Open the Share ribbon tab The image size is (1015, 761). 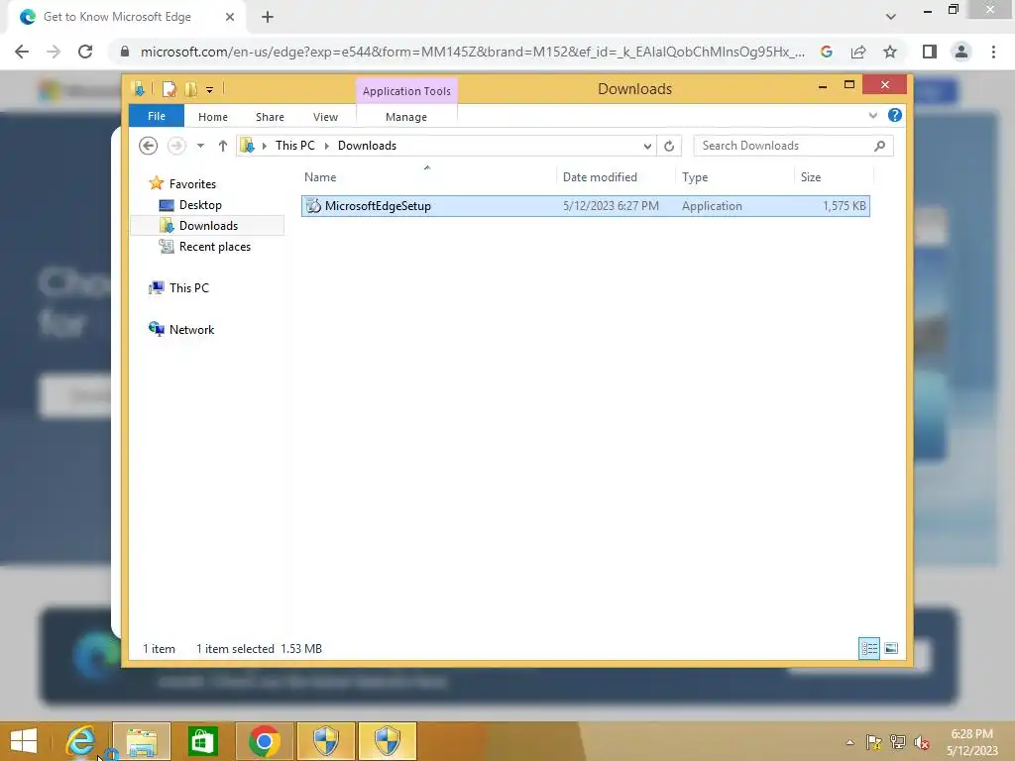point(270,117)
